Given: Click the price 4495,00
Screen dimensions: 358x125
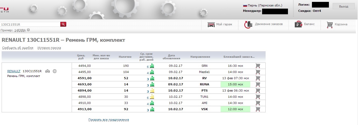Looking at the screenshot, I should tap(85, 72).
